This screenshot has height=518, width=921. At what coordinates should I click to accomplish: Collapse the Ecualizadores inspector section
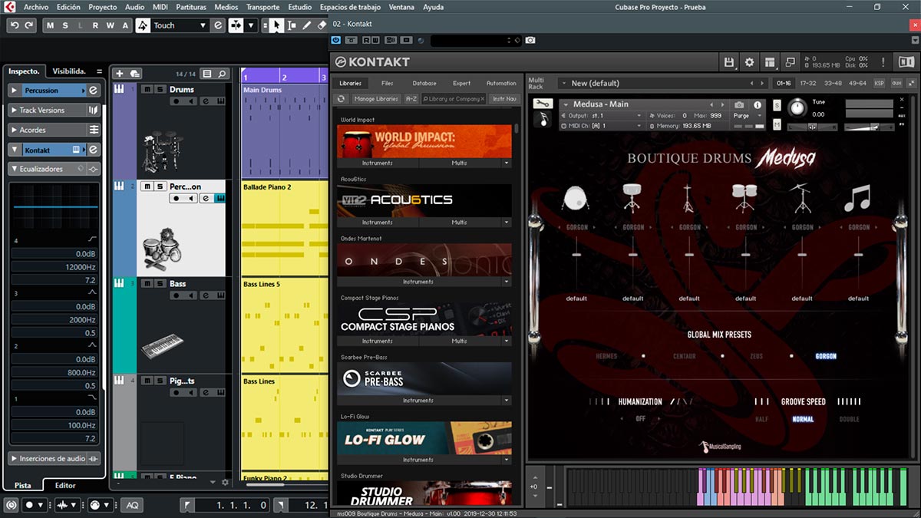pyautogui.click(x=15, y=169)
